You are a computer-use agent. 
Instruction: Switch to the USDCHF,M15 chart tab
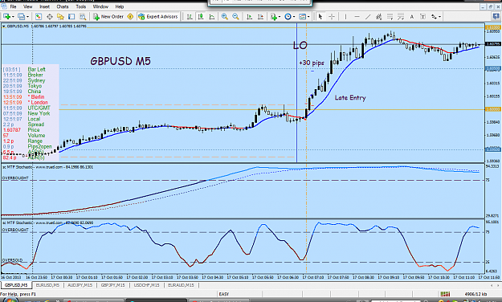(147, 284)
